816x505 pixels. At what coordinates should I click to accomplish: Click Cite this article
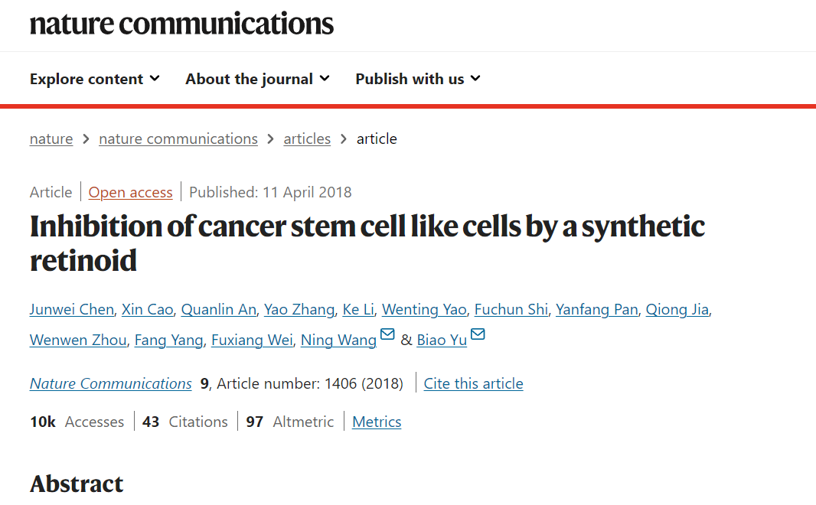click(x=473, y=383)
